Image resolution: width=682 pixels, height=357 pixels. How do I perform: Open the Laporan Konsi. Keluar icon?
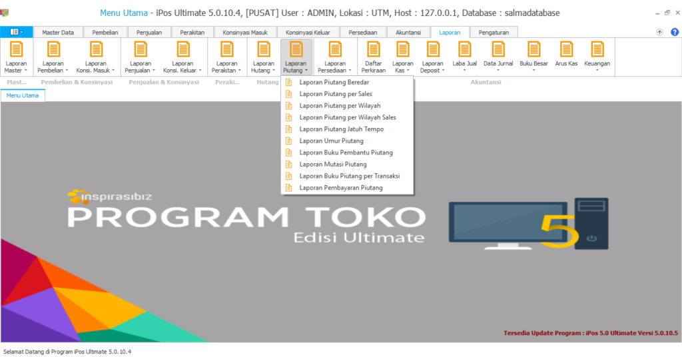click(x=182, y=57)
